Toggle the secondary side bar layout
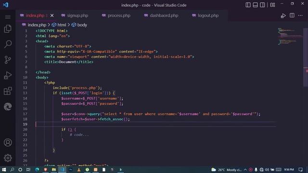 tap(262, 5)
